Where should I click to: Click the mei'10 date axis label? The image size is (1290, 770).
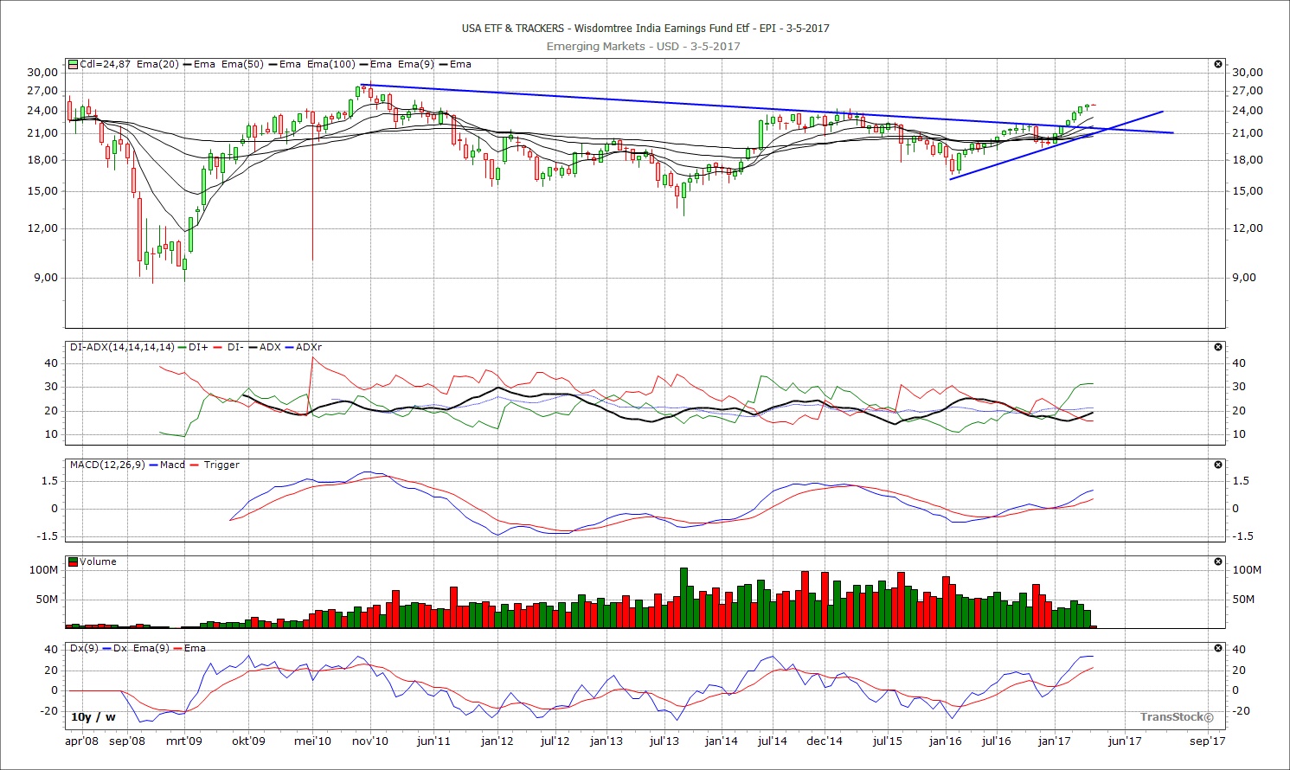click(312, 741)
